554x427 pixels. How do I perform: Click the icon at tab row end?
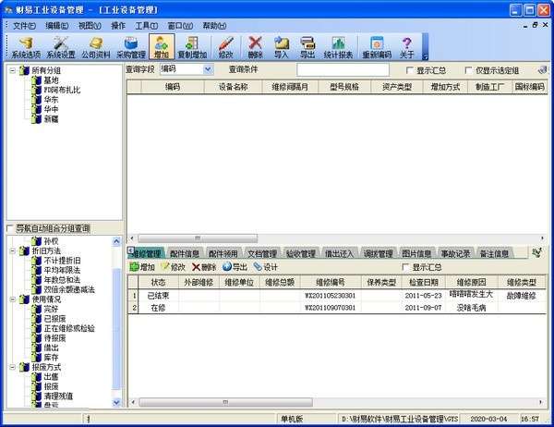pos(536,252)
